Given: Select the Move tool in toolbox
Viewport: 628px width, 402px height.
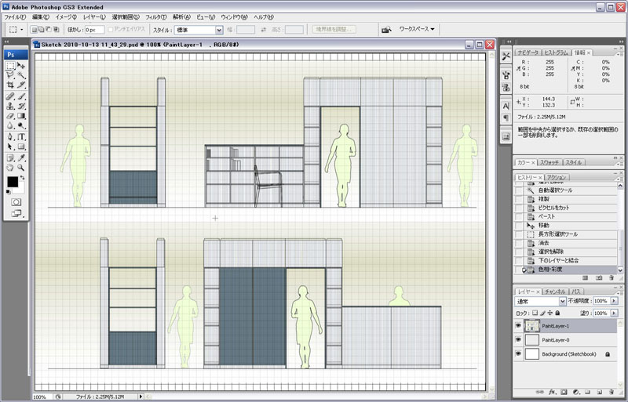Looking at the screenshot, I should click(21, 66).
